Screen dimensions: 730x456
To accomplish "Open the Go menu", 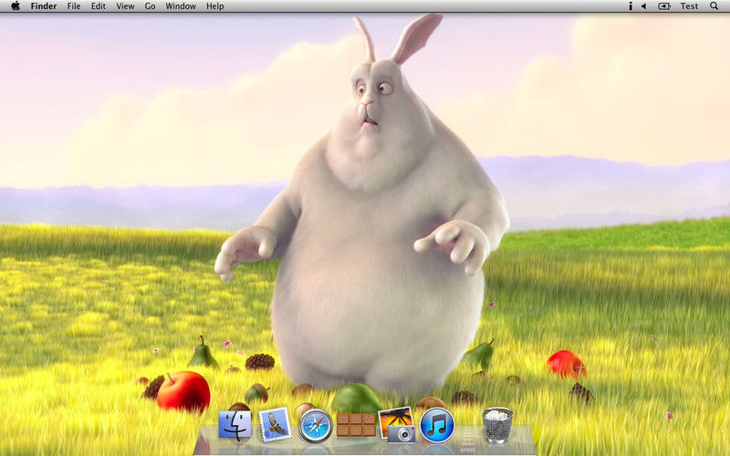I will 150,6.
